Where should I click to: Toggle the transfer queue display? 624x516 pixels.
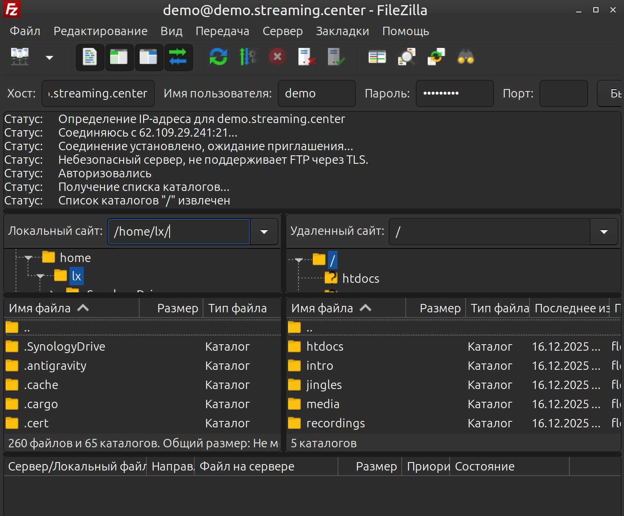coord(178,57)
